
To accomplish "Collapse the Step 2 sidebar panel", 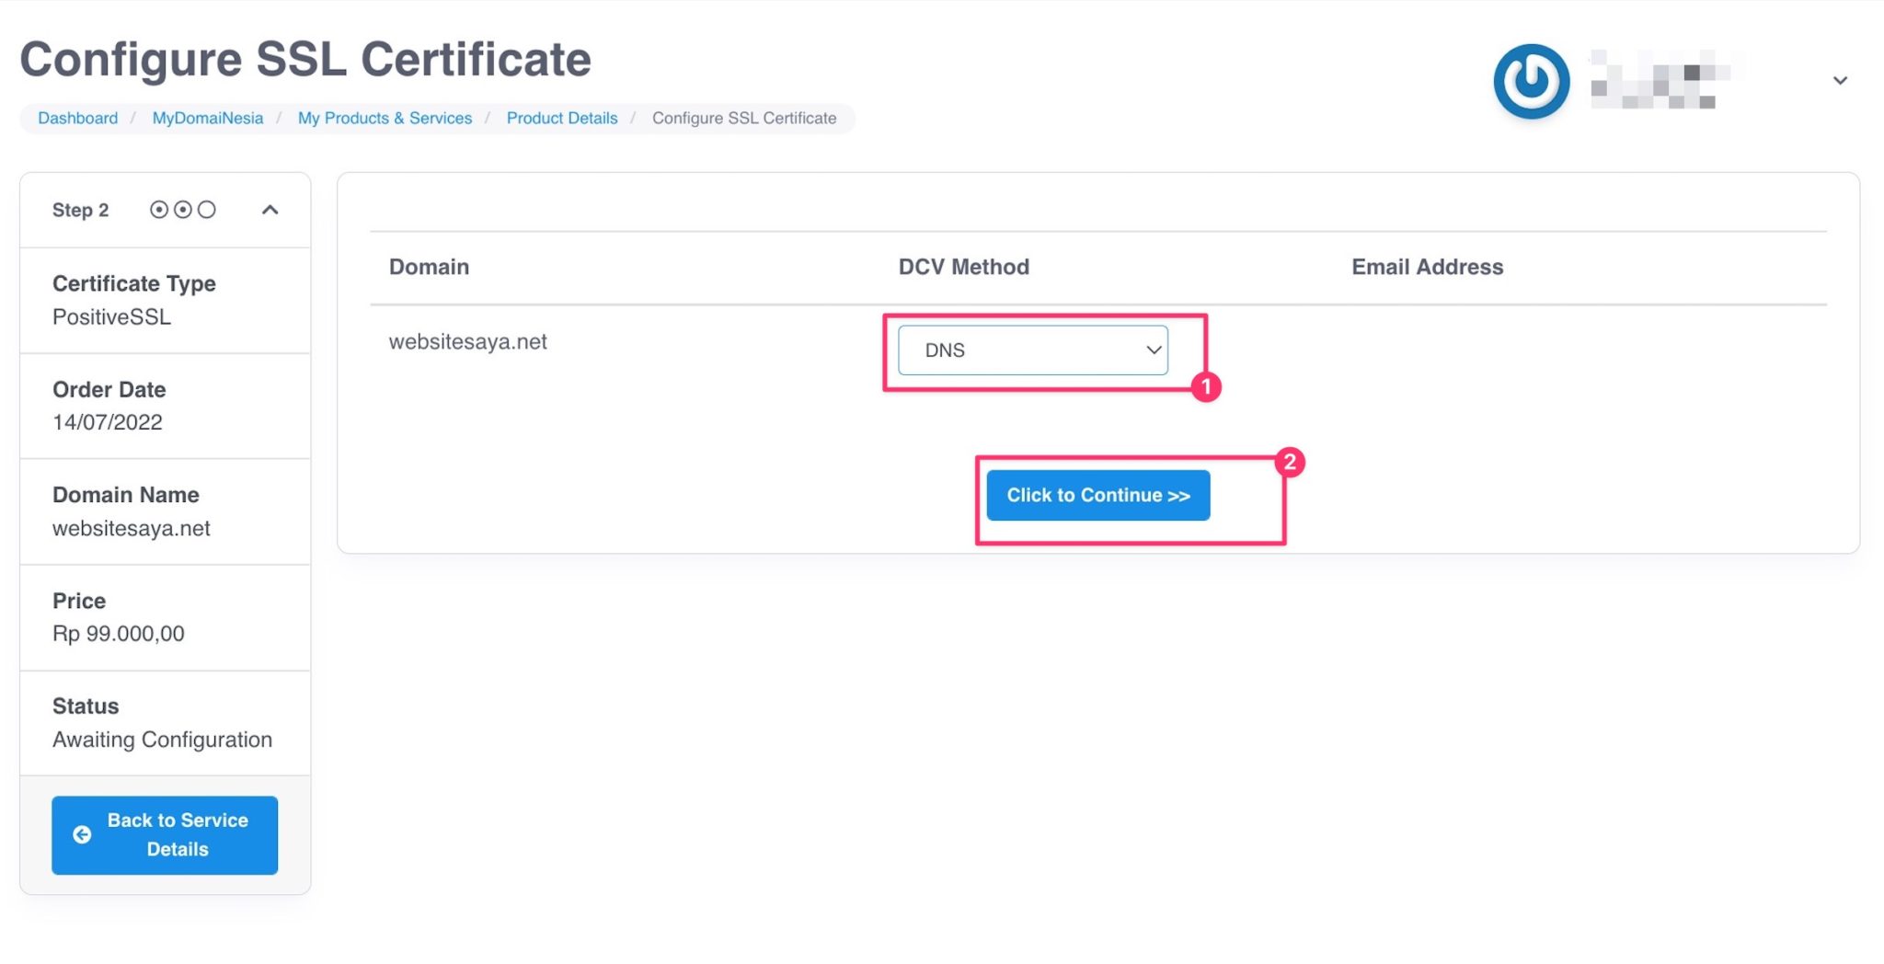I will (x=270, y=209).
